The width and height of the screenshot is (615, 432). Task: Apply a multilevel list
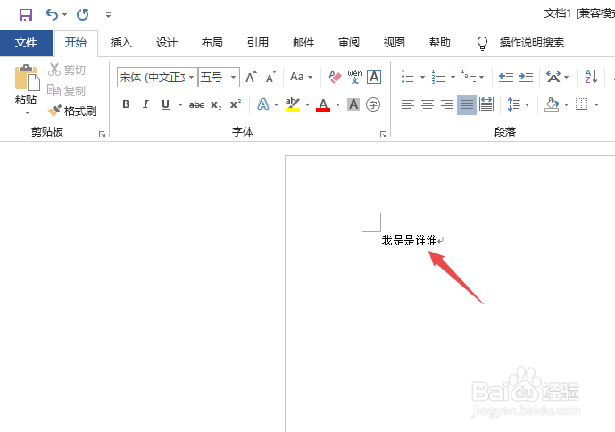pyautogui.click(x=469, y=77)
